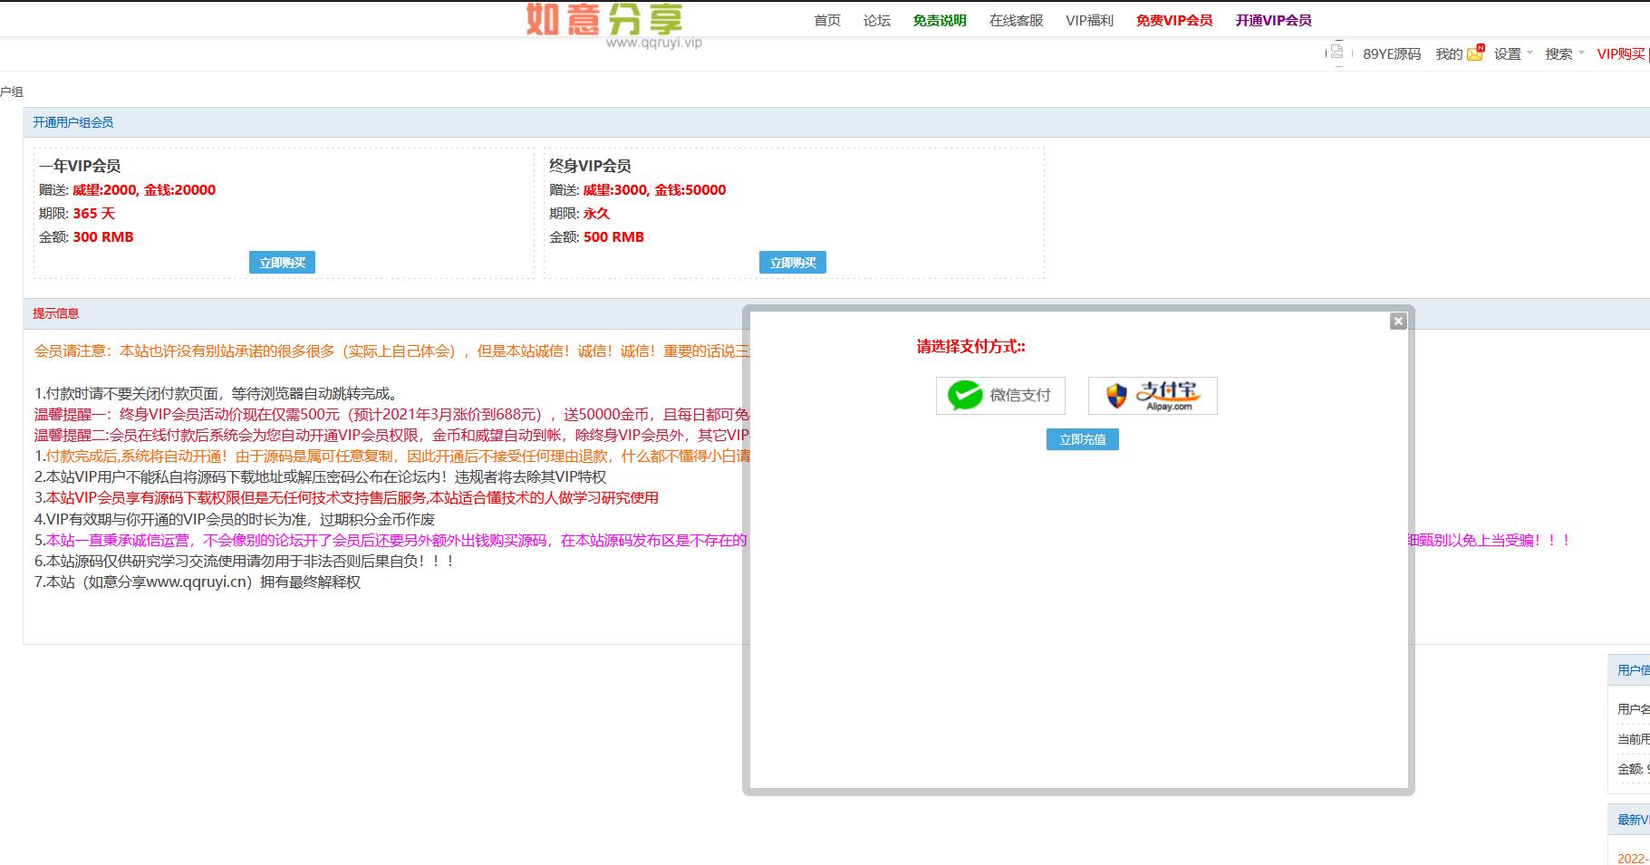Expand the 设置 settings dropdown
The width and height of the screenshot is (1650, 865).
point(1513,54)
